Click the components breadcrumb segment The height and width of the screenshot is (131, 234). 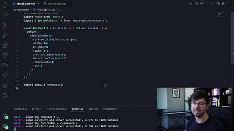pyautogui.click(x=21, y=10)
